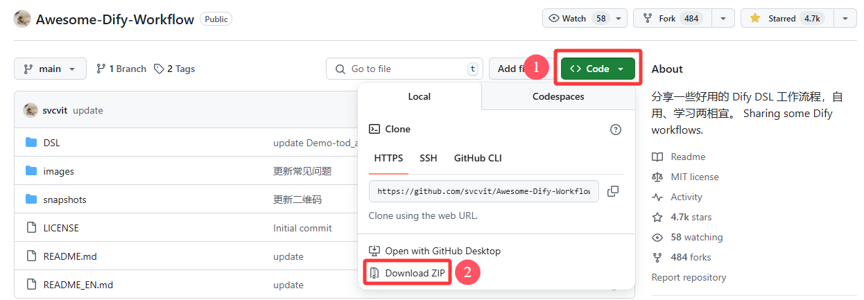Open the DSL folder
Image resolution: width=864 pixels, height=300 pixels.
pyautogui.click(x=51, y=143)
